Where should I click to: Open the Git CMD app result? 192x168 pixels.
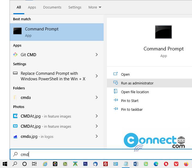[57, 55]
